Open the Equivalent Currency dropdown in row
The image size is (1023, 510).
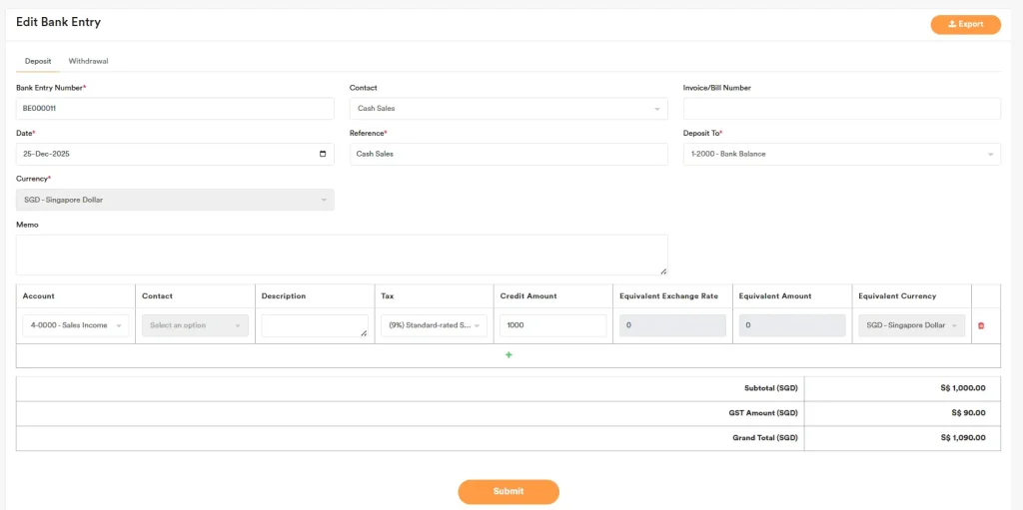pos(911,325)
